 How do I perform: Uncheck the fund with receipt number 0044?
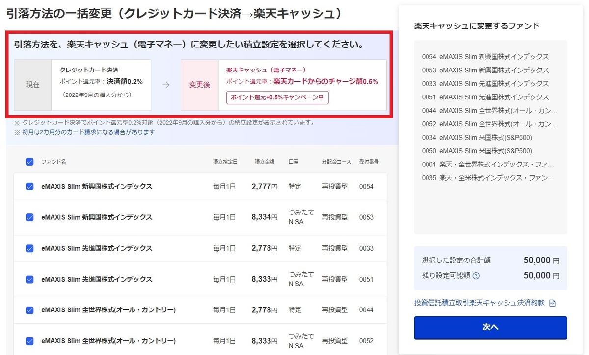(29, 310)
